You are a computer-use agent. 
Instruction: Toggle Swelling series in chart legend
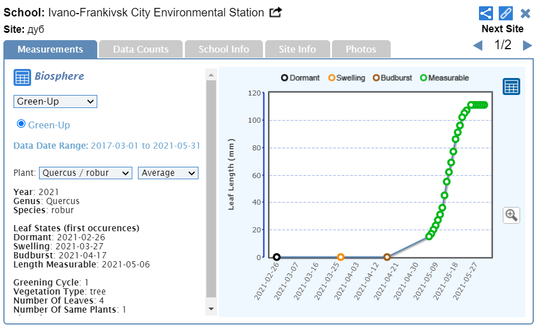(x=346, y=78)
